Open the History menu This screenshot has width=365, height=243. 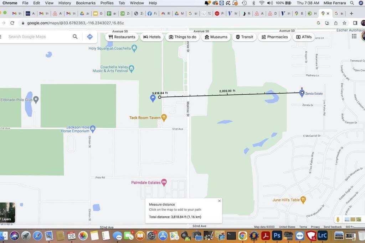[65, 3]
